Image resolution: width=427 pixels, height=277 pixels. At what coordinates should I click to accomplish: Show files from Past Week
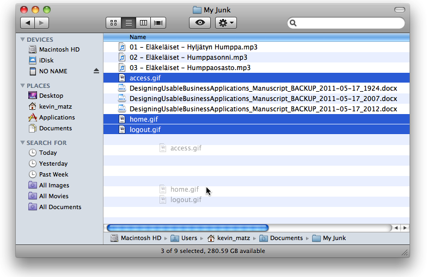[x=48, y=174]
